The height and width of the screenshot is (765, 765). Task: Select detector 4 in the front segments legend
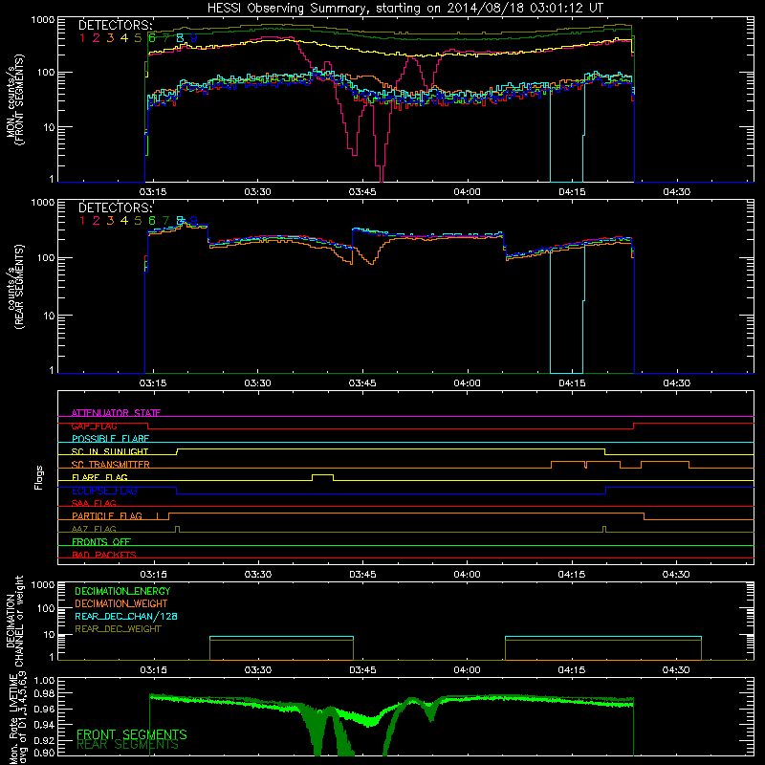[x=124, y=38]
